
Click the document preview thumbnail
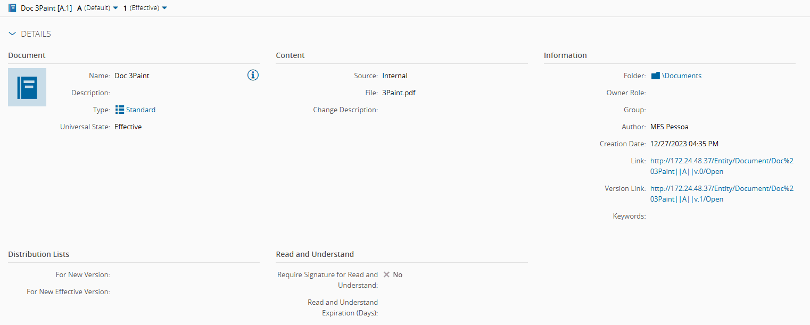pos(27,87)
